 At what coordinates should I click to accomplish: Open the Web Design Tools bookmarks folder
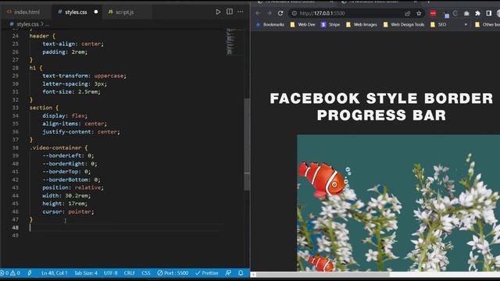point(404,24)
